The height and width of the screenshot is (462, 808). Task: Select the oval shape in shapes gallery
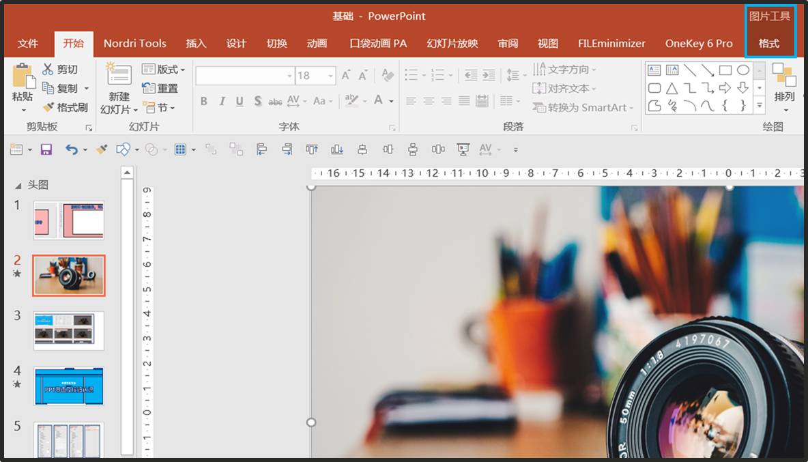click(x=743, y=70)
